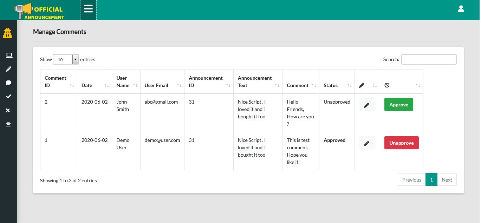The width and height of the screenshot is (481, 223).
Task: Go to page 1 in pagination
Action: tap(431, 180)
